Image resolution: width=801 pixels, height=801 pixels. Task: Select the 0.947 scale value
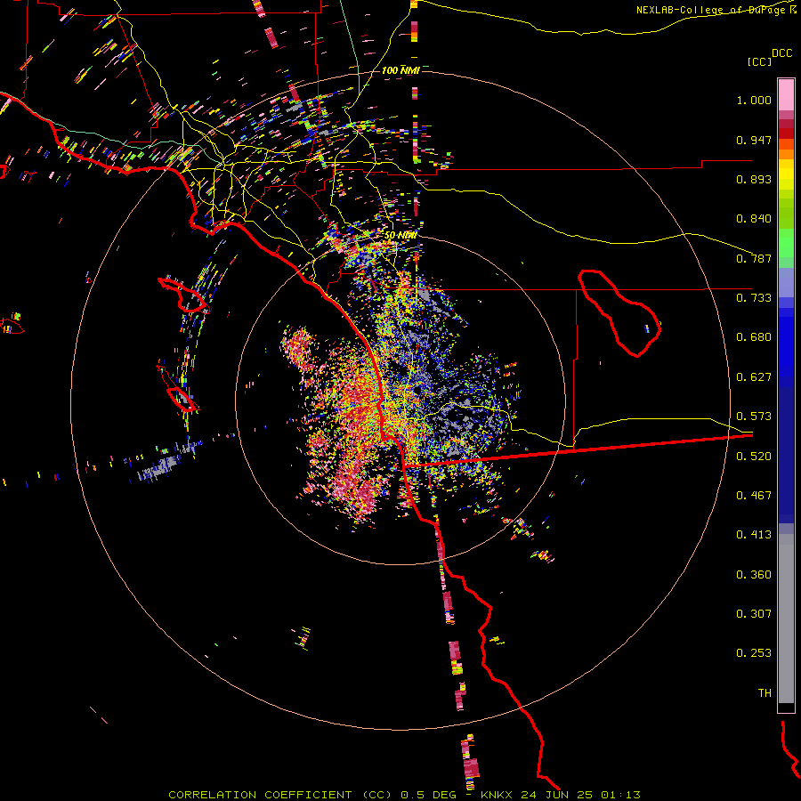[x=754, y=140]
